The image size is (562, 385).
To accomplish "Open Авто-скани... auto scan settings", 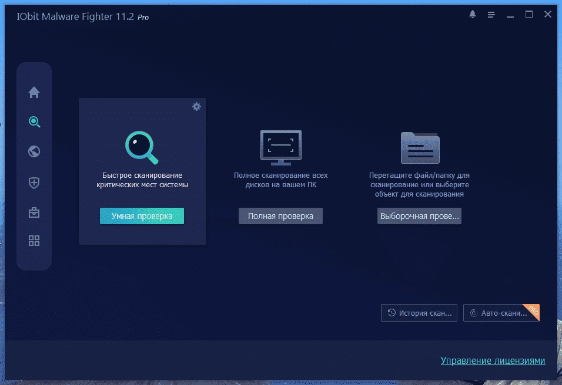I will tap(501, 313).
